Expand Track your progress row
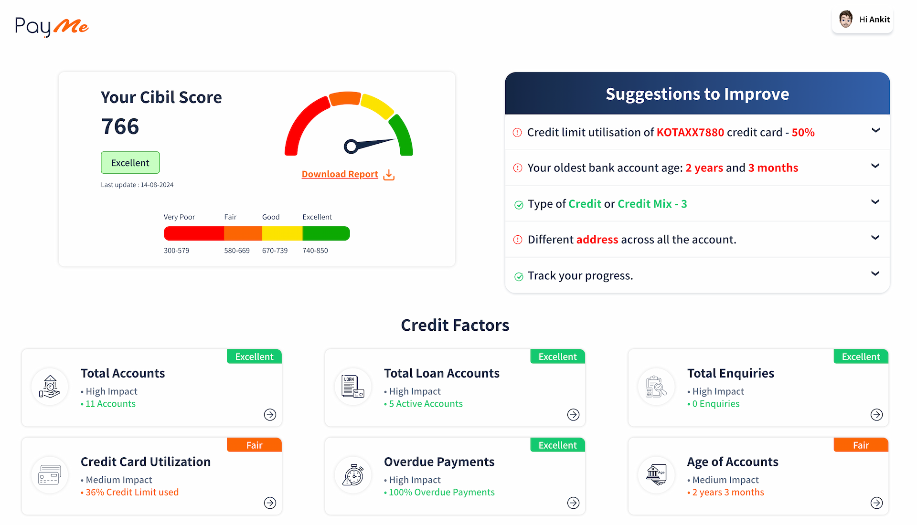 pyautogui.click(x=697, y=275)
